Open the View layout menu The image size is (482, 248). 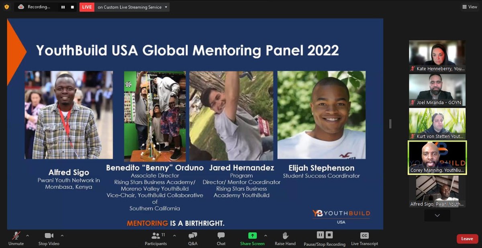(x=470, y=7)
